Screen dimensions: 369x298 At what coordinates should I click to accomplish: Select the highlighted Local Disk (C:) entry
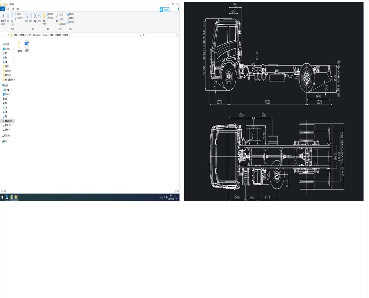click(8, 121)
